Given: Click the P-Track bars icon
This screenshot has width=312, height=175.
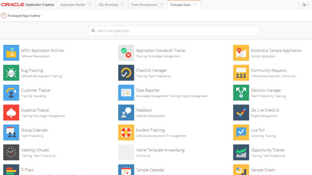Looking at the screenshot, I should [x=11, y=170].
